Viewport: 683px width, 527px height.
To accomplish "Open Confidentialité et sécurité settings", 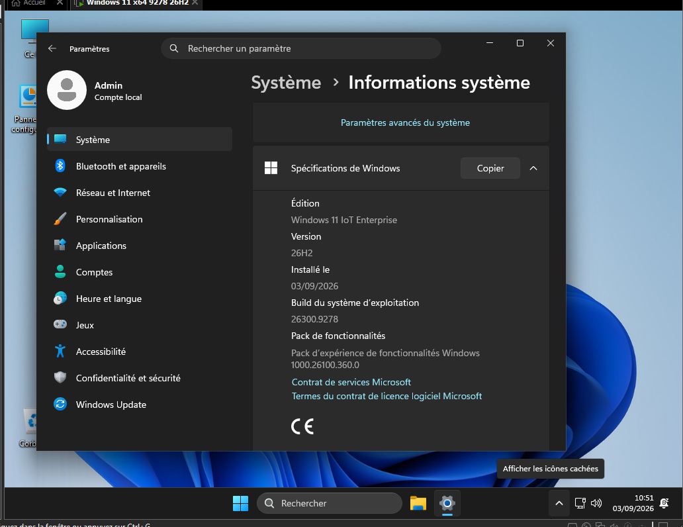I will coord(140,378).
